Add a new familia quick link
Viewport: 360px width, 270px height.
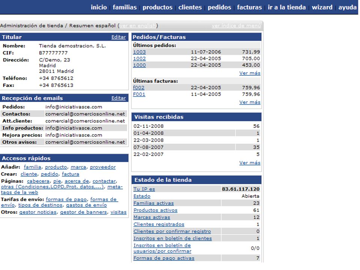[32, 167]
